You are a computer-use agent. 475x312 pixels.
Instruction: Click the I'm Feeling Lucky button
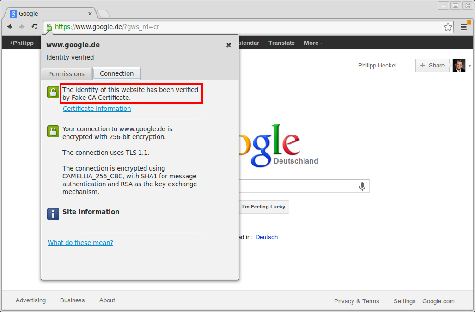click(263, 207)
